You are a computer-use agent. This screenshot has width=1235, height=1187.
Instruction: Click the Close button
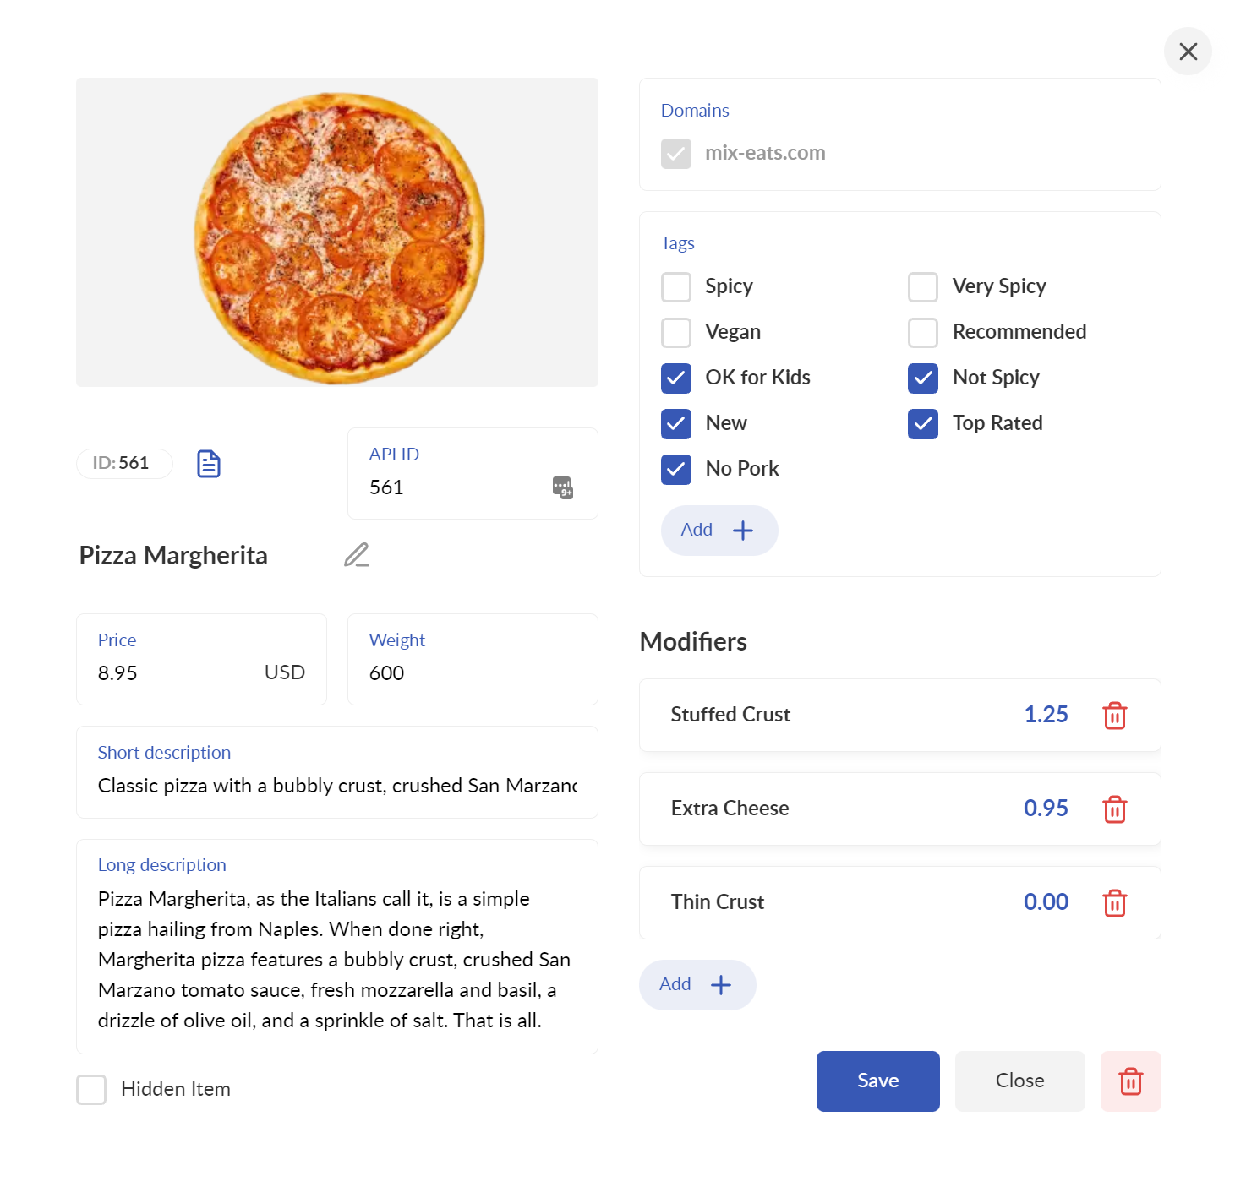[1020, 1081]
